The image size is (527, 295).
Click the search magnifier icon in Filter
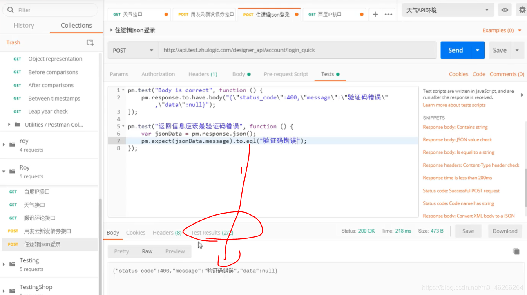(x=10, y=10)
